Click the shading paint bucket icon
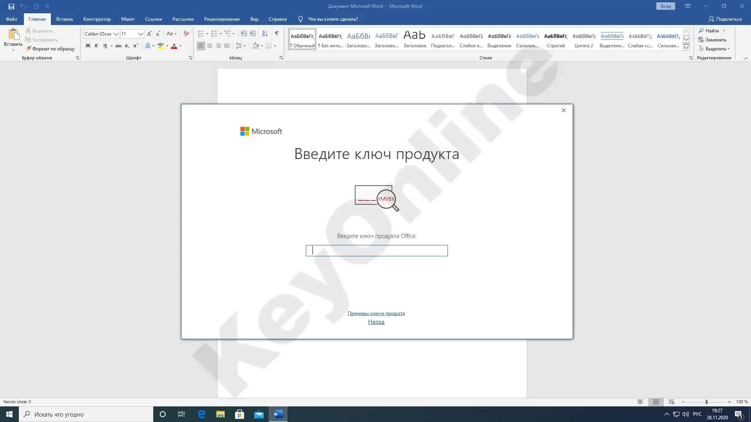Screen dimensions: 751x422 coord(255,46)
